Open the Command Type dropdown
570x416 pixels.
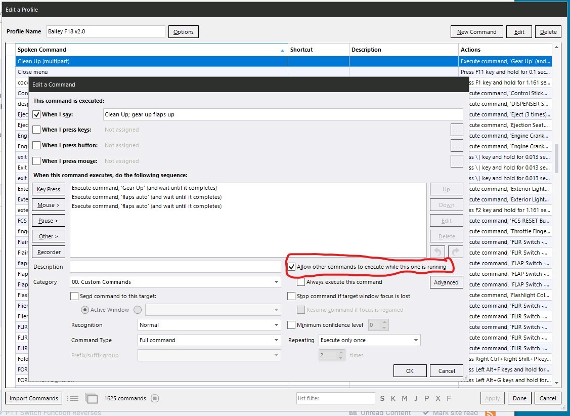click(x=209, y=341)
